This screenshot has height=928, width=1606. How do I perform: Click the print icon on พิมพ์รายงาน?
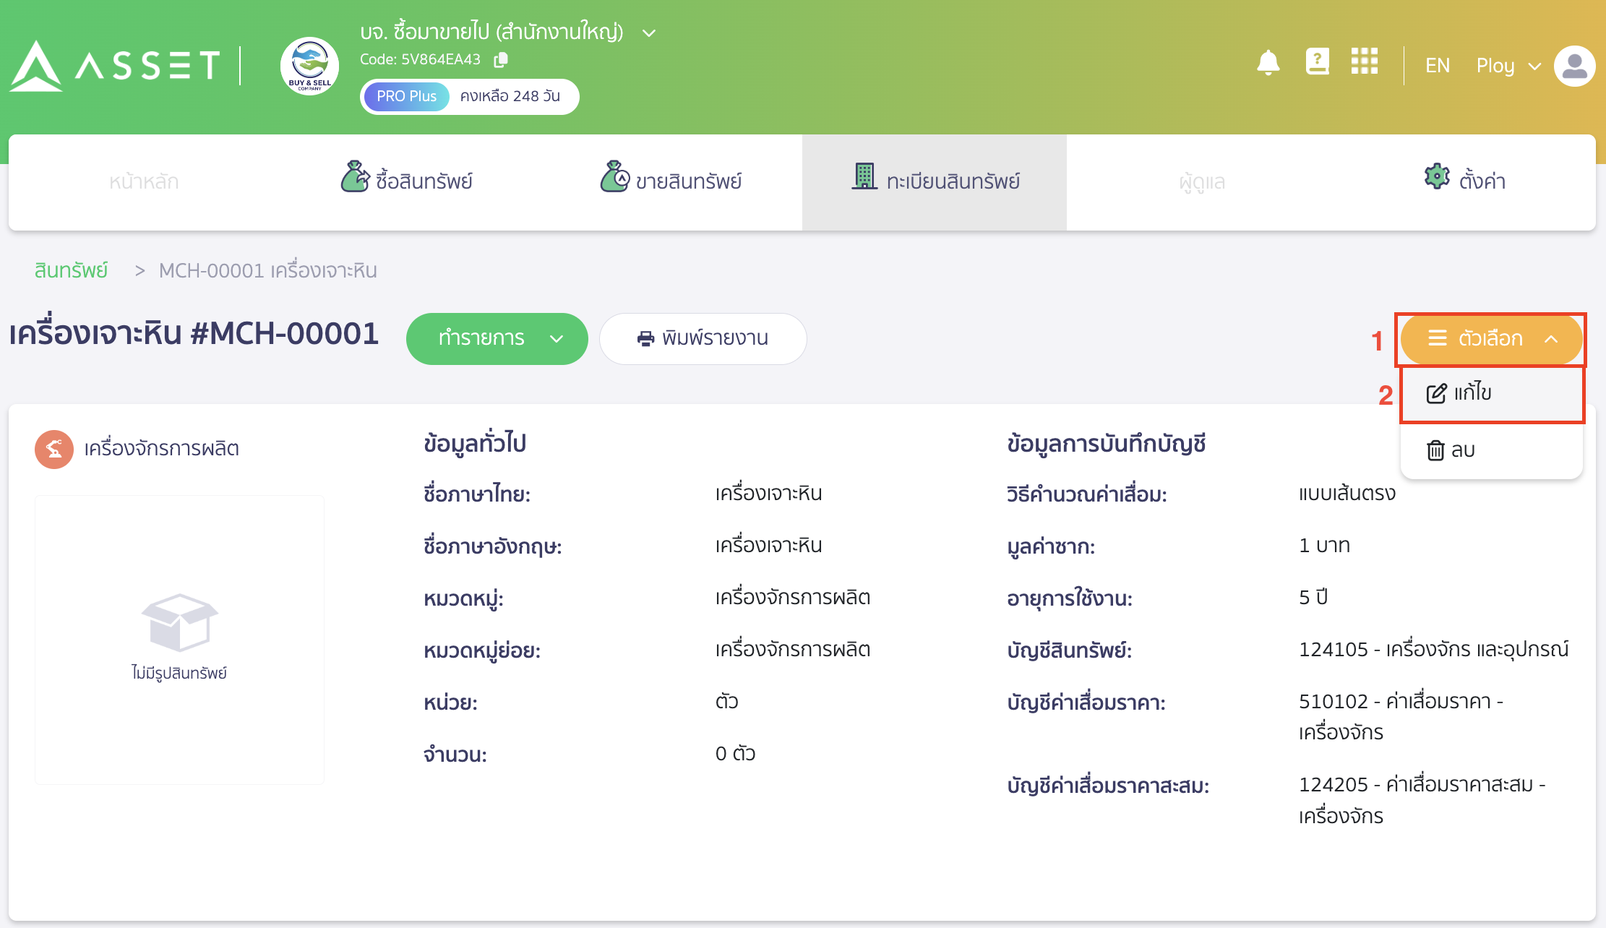645,338
